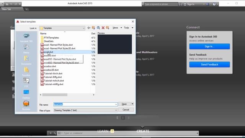Open the Views dropdown menu
Image resolution: width=245 pixels, height=138 pixels.
117,28
